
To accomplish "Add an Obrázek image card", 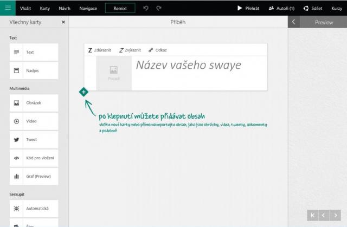I will coord(34,103).
